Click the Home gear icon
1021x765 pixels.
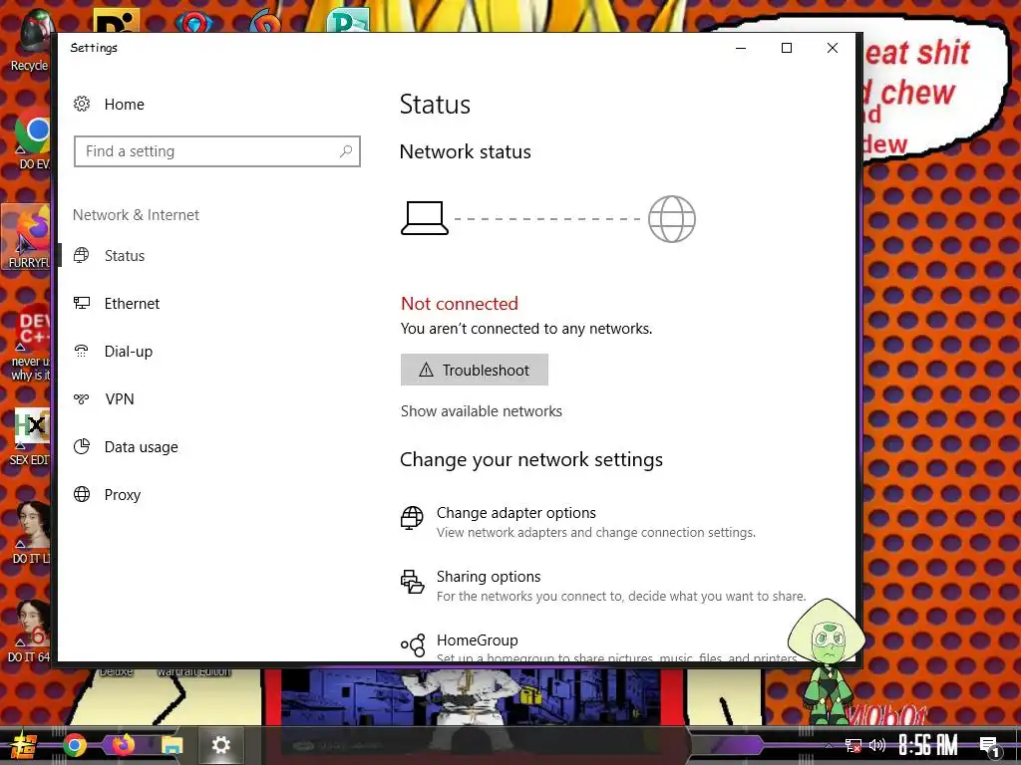click(x=82, y=104)
